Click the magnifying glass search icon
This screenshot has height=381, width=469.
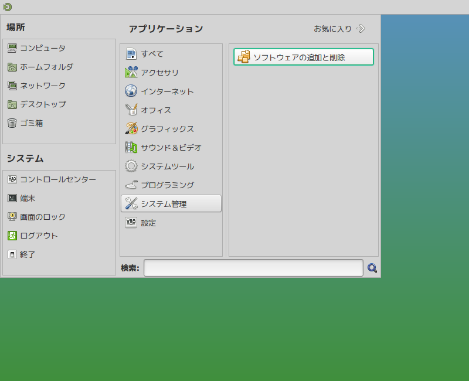[372, 268]
